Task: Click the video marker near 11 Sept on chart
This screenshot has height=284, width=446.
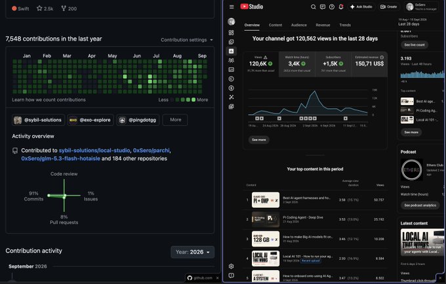Action: click(345, 118)
